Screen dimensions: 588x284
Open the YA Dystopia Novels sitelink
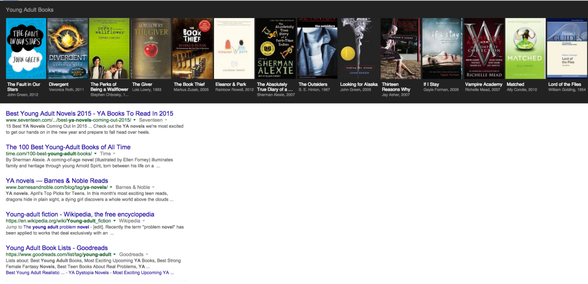90,273
